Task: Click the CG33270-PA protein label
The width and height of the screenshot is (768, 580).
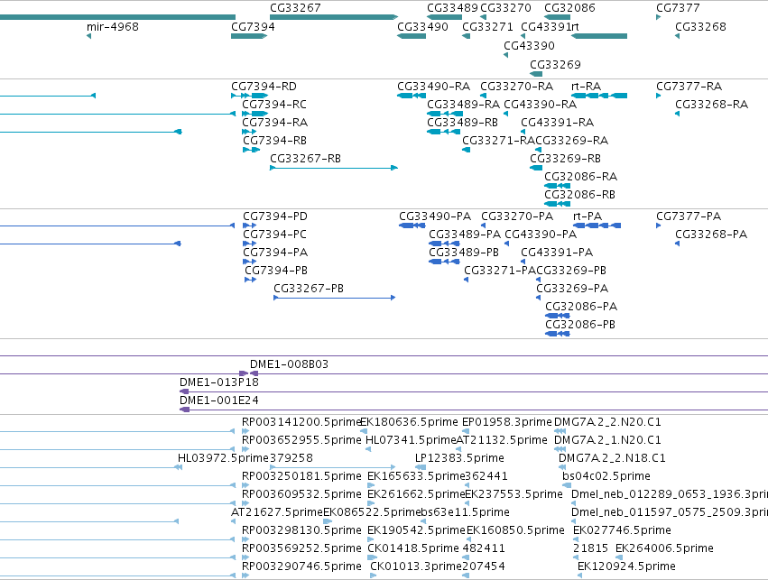Action: coord(517,216)
